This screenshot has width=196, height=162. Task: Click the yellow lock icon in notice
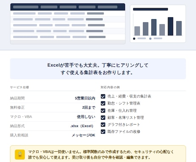(x=20, y=154)
